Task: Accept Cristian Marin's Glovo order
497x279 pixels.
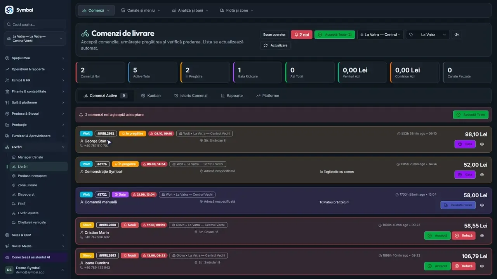Action: 437,236
